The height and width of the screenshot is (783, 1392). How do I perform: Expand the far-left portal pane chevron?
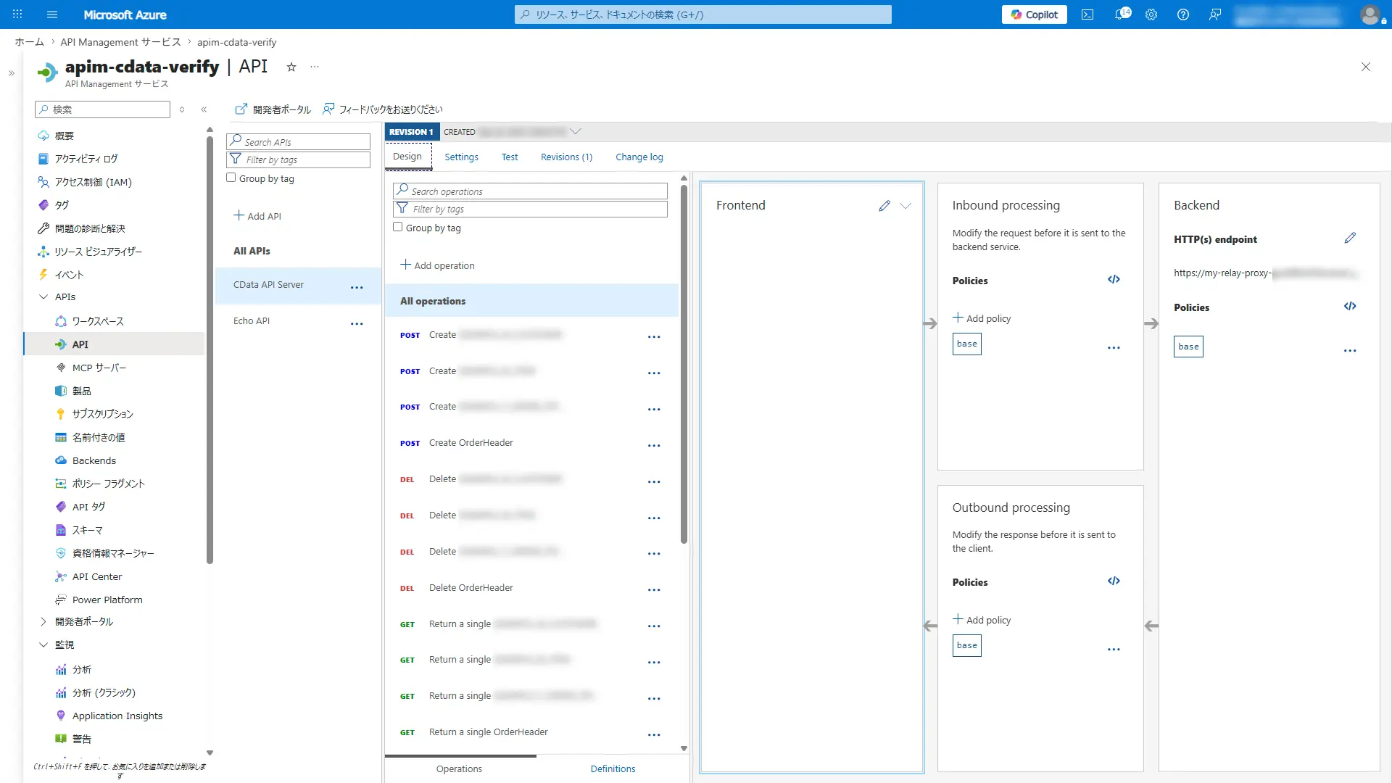(11, 73)
